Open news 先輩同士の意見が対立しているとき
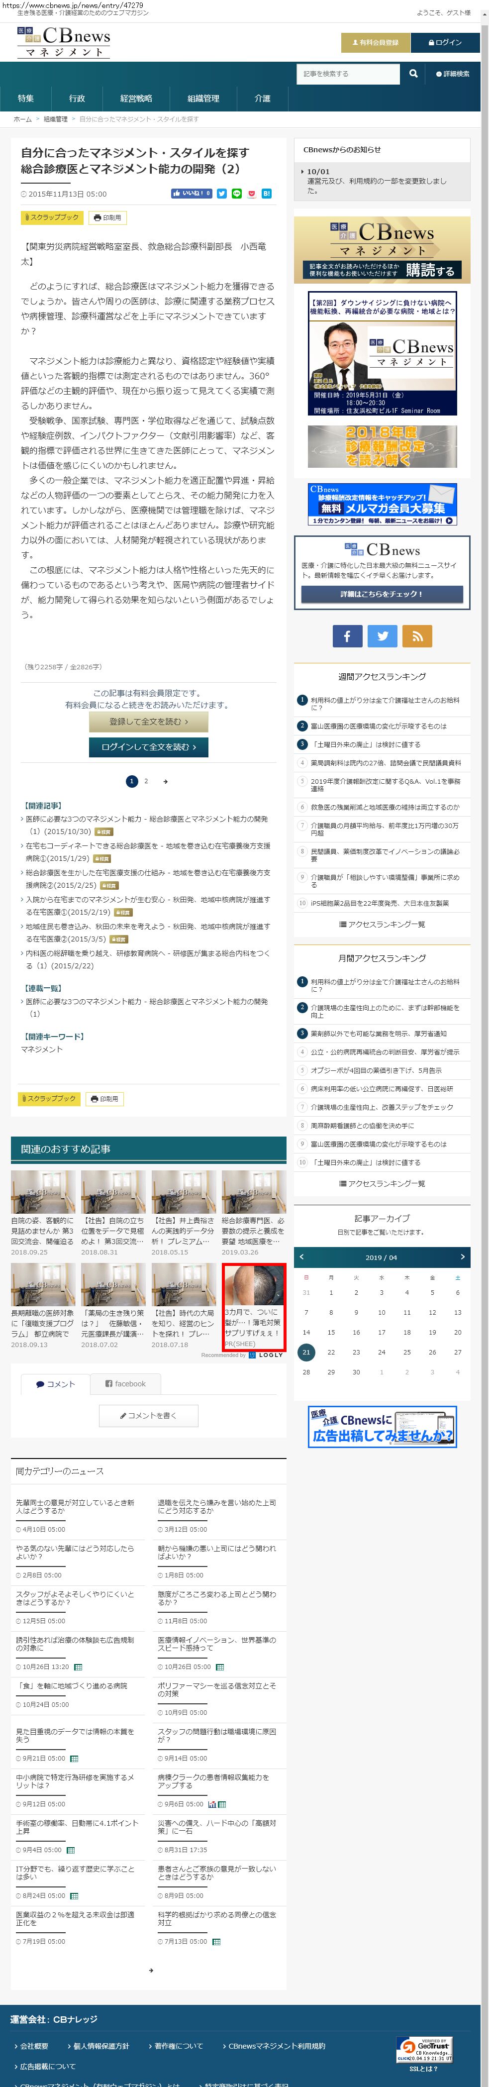This screenshot has height=2087, width=489. pos(75,1506)
